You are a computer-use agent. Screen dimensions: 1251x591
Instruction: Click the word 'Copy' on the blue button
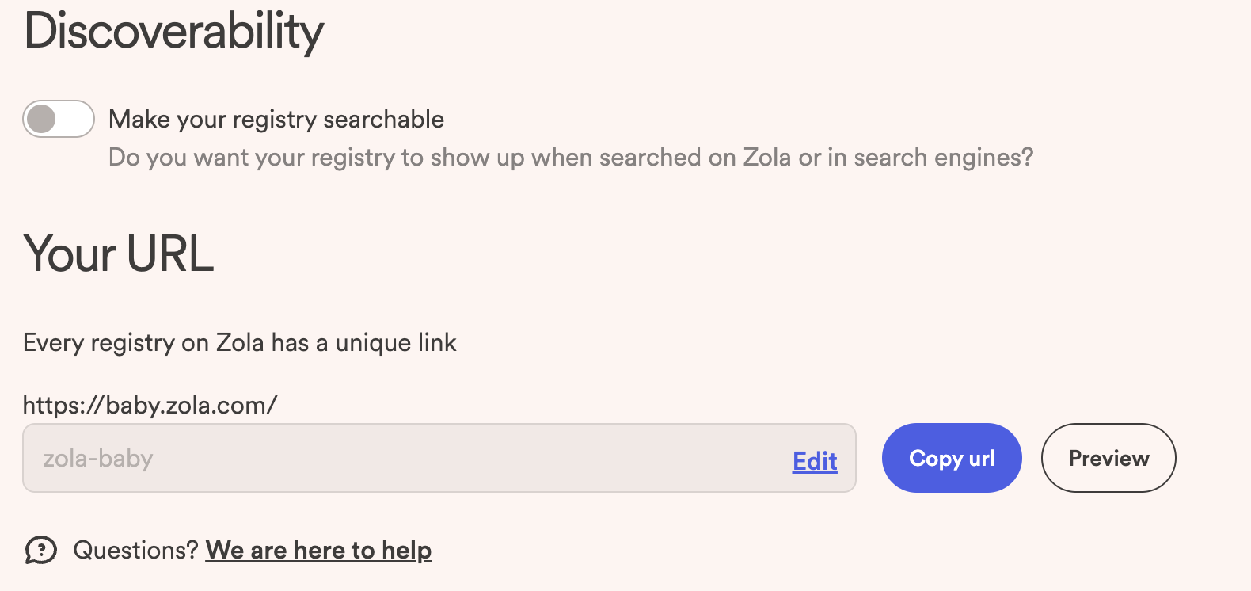pos(936,459)
